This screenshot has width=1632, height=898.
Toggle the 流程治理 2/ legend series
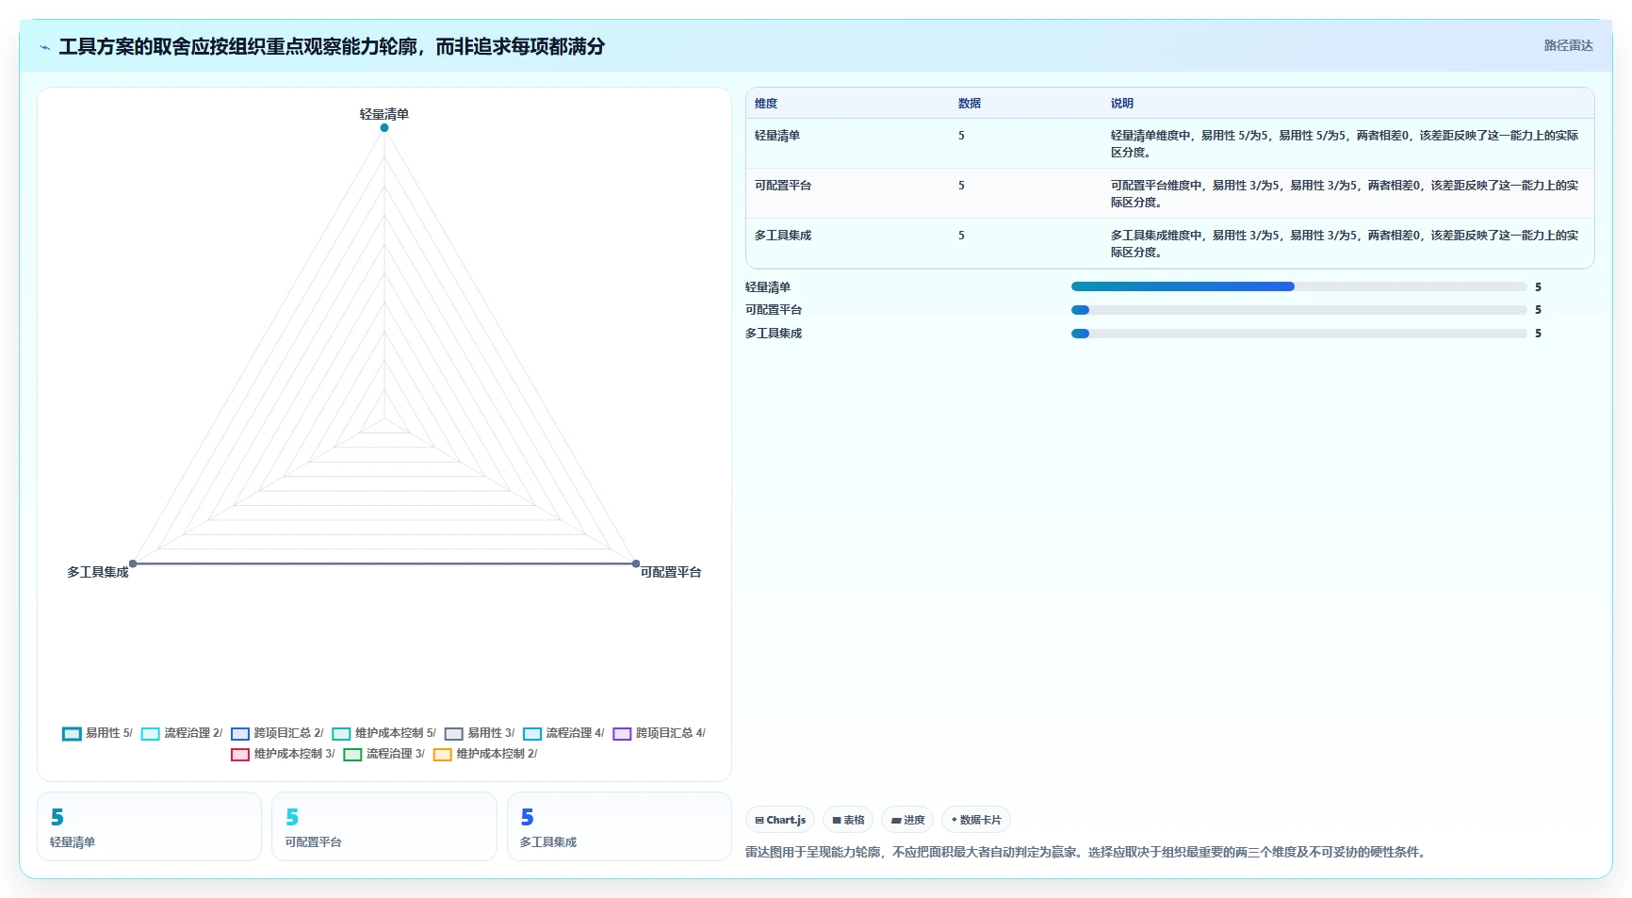point(182,733)
